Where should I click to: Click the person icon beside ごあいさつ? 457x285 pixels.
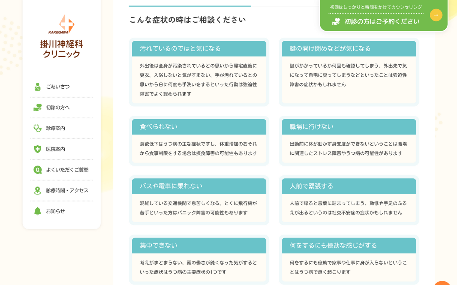click(38, 87)
